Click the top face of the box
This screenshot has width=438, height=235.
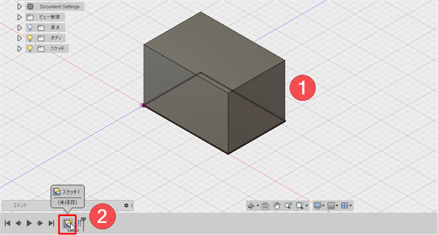tap(214, 51)
